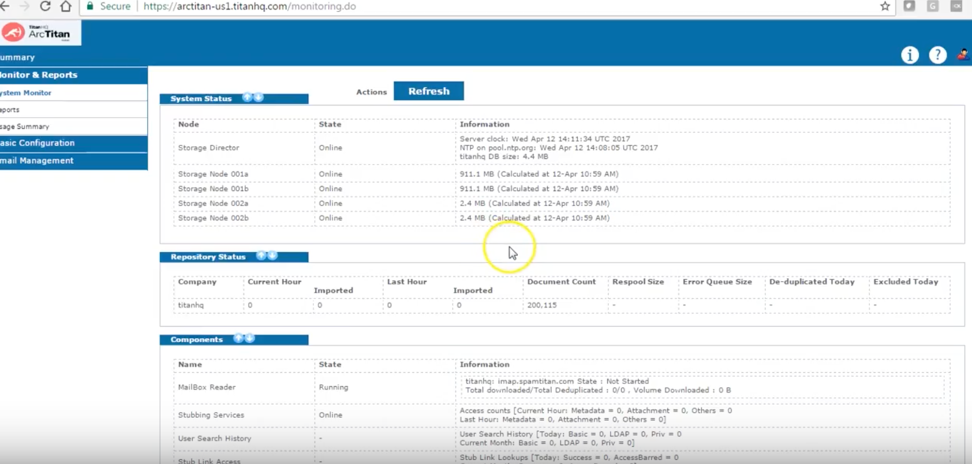Click the 'De-duplicated Today' column header

(812, 282)
